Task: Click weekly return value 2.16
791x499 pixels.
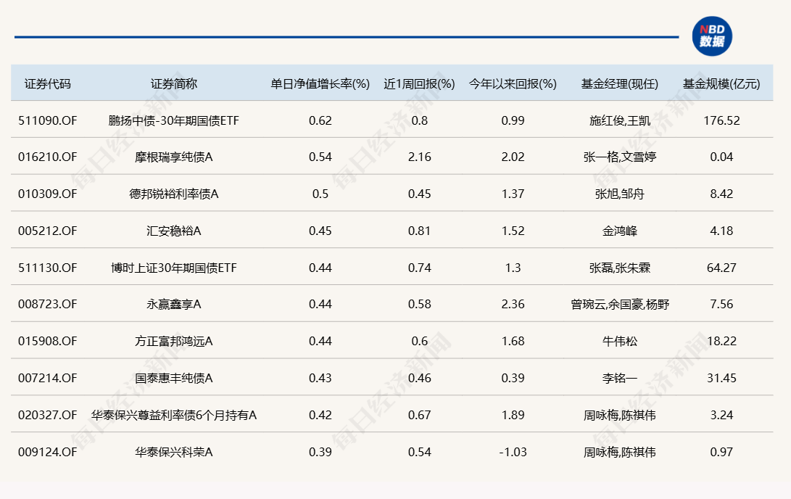Action: pos(419,157)
